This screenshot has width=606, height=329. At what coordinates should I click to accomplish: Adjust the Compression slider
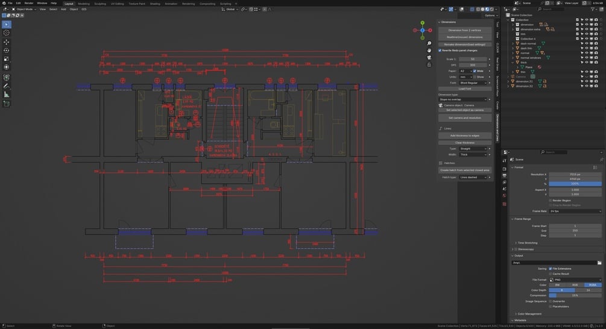575,295
